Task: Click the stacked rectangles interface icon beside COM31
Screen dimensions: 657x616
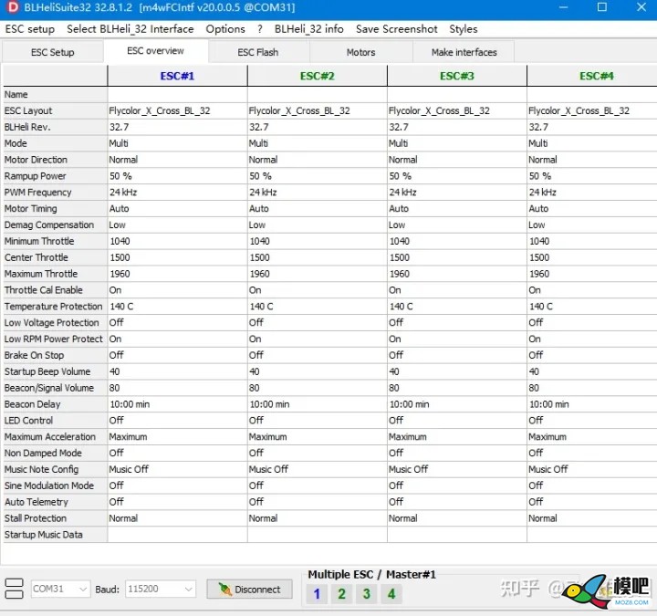Action: [x=14, y=589]
